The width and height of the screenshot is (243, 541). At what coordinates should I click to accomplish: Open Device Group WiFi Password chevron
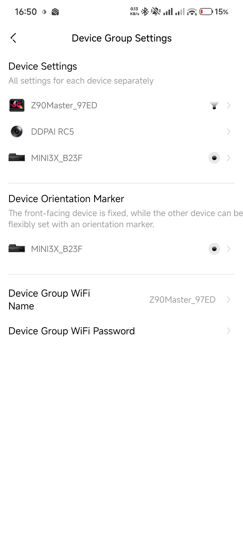click(x=228, y=331)
